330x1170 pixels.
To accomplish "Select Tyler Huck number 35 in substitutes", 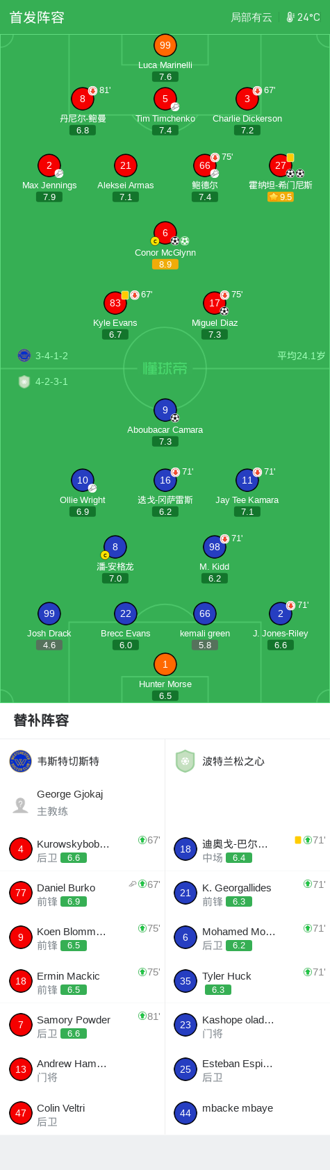I will [x=247, y=981].
